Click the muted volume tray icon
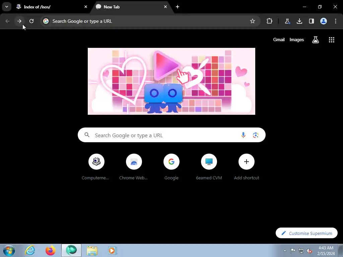The image size is (343, 257). coord(309,251)
